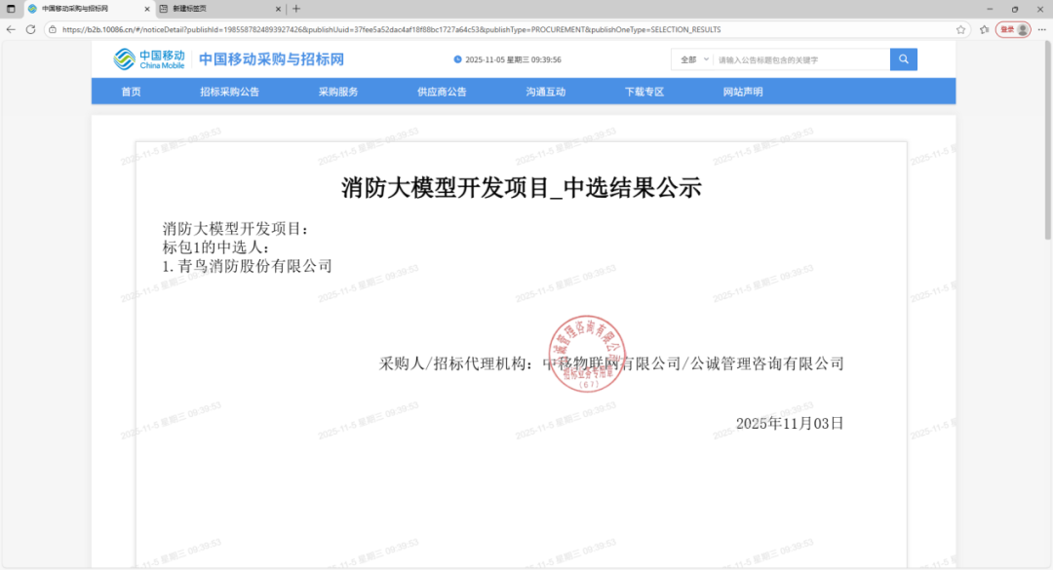This screenshot has width=1053, height=570.
Task: Open 下载专区 menu item
Action: (x=644, y=92)
